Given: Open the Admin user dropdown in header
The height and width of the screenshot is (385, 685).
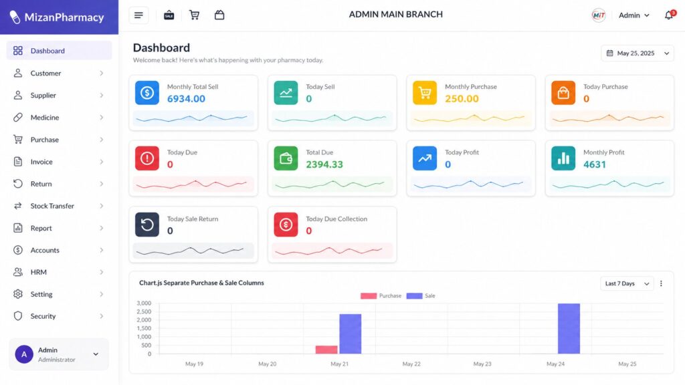Looking at the screenshot, I should pos(634,15).
